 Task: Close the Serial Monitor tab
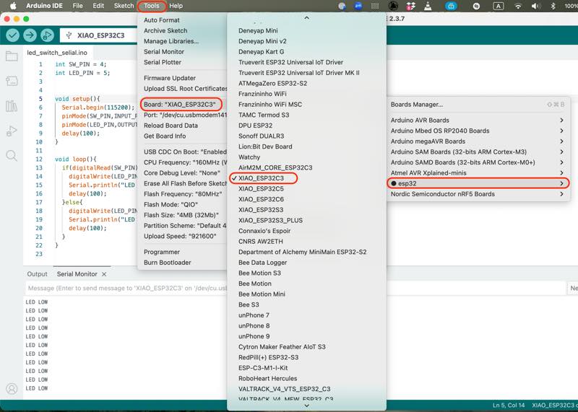coord(104,274)
